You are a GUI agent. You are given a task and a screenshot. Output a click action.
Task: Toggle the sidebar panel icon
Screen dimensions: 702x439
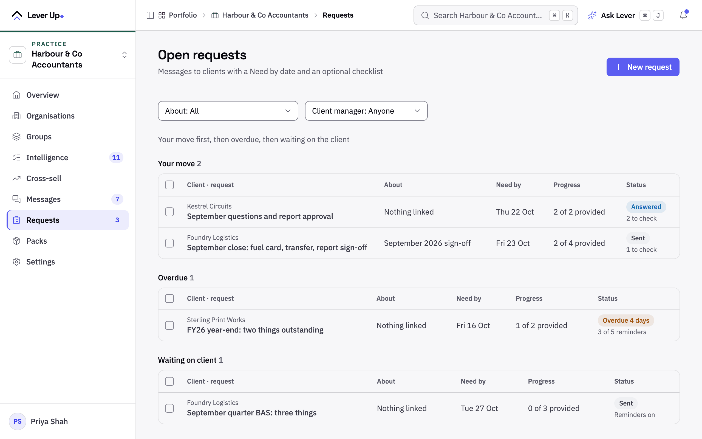pos(150,15)
